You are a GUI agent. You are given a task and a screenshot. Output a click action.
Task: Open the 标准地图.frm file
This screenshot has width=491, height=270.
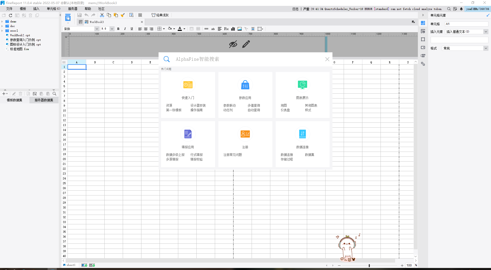point(19,49)
